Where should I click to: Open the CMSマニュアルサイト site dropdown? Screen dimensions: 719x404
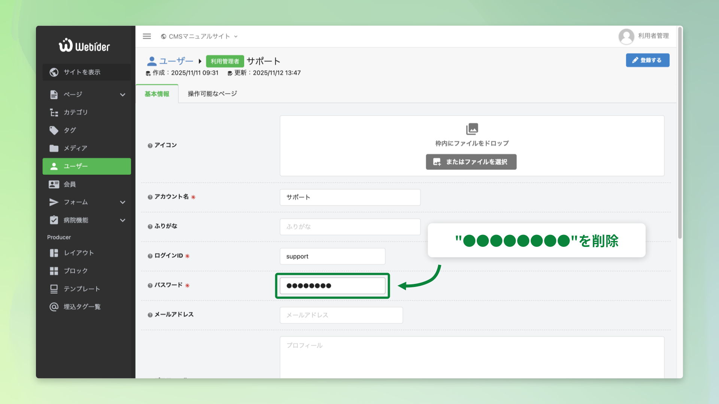(x=199, y=36)
